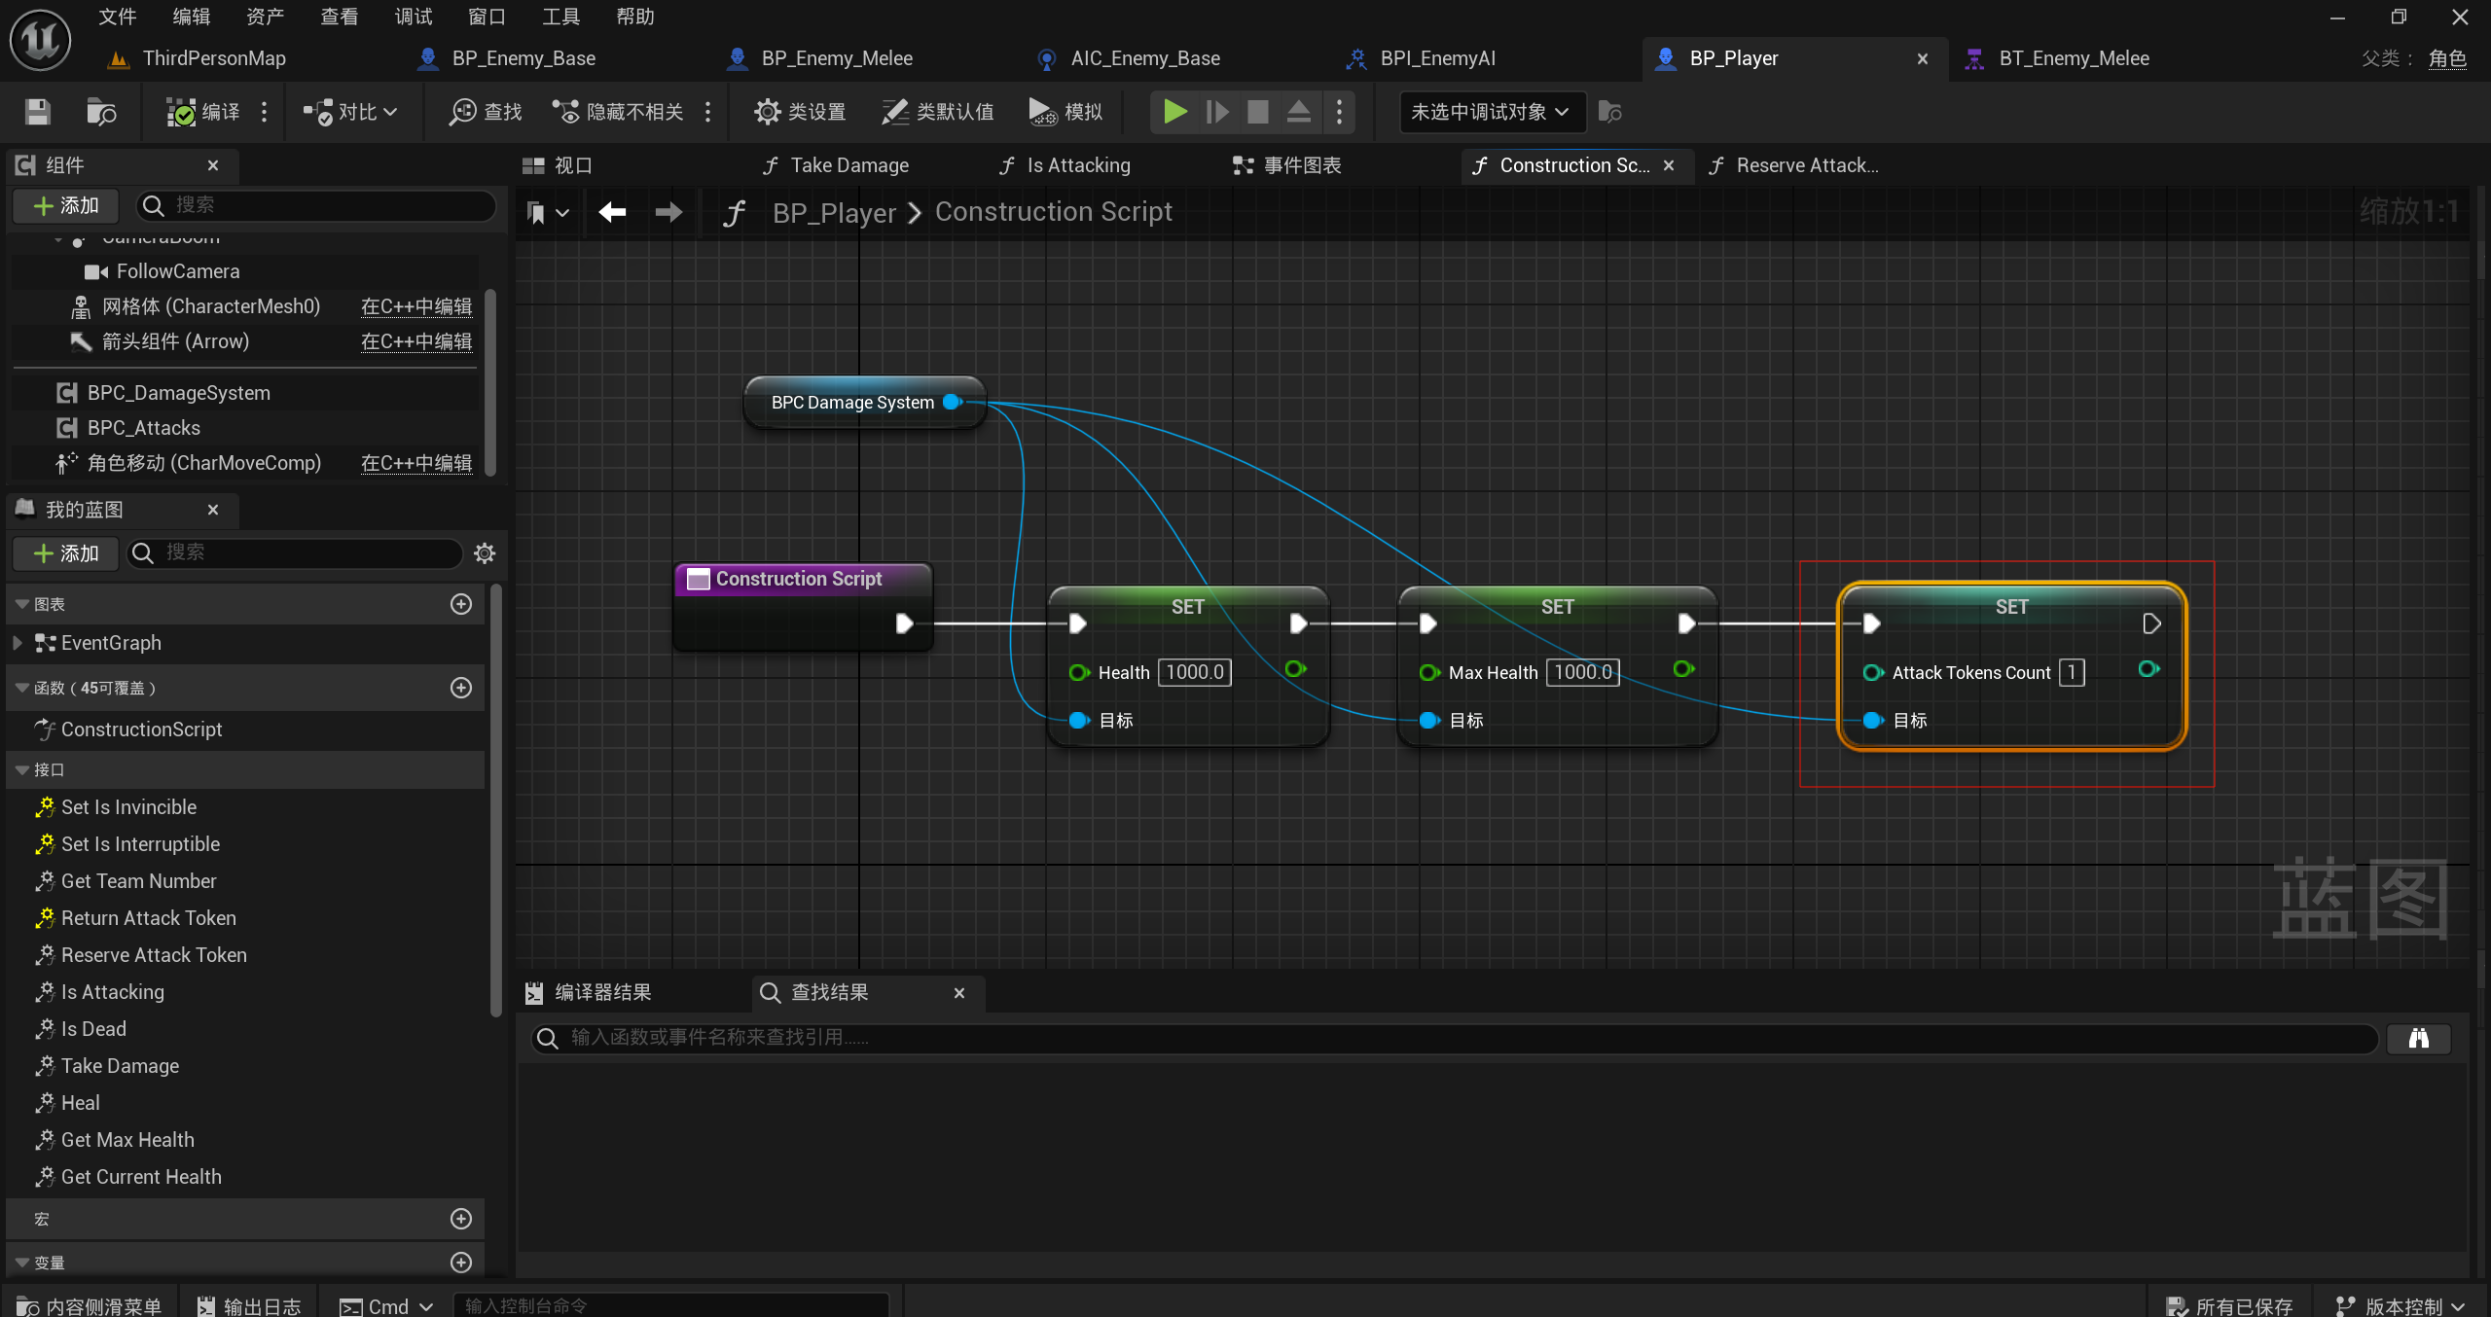
Task: Open Class Settings gear icon
Action: [x=767, y=112]
